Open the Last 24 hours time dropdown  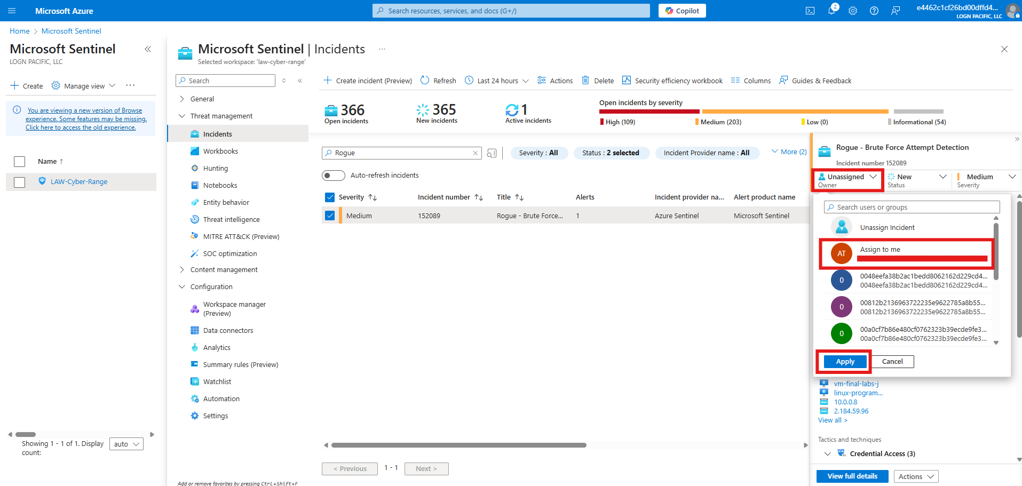tap(497, 81)
